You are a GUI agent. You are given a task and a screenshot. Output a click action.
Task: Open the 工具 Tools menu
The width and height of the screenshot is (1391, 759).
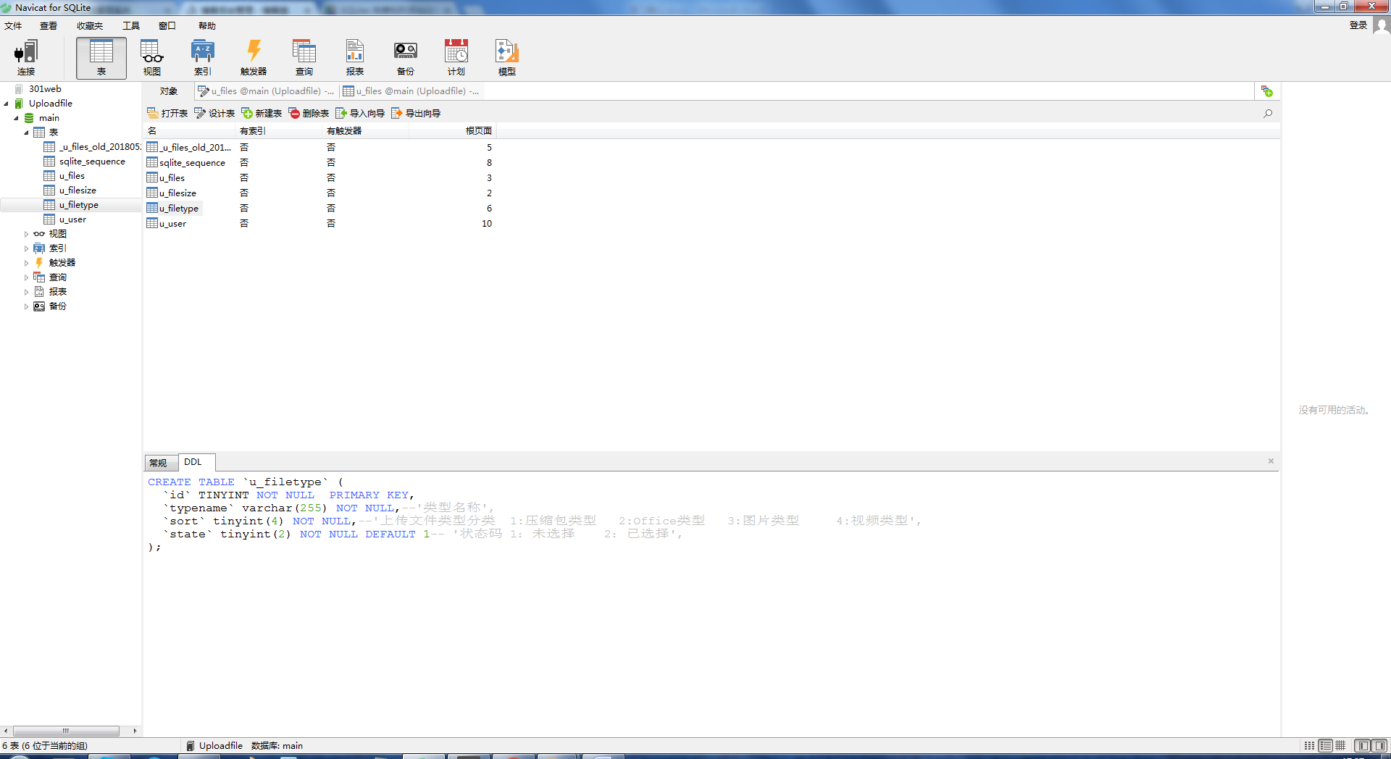(x=131, y=26)
